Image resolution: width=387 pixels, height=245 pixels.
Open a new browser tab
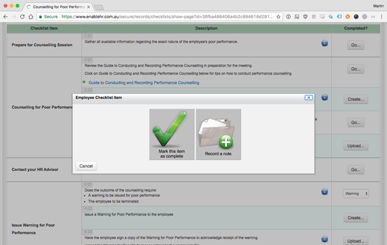coord(99,7)
